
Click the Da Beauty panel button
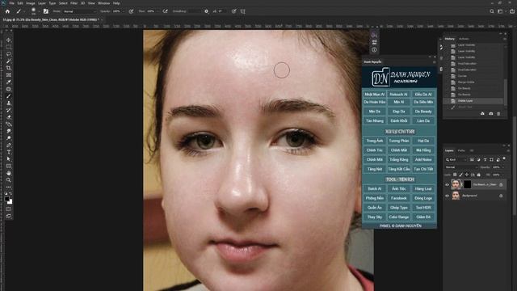[423, 112]
